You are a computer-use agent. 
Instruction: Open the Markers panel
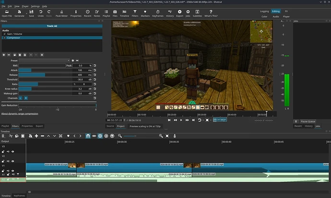(145, 13)
